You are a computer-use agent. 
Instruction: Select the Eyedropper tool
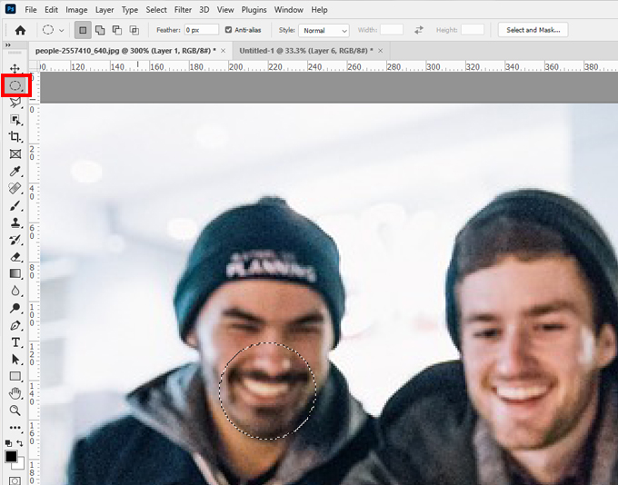click(x=15, y=171)
